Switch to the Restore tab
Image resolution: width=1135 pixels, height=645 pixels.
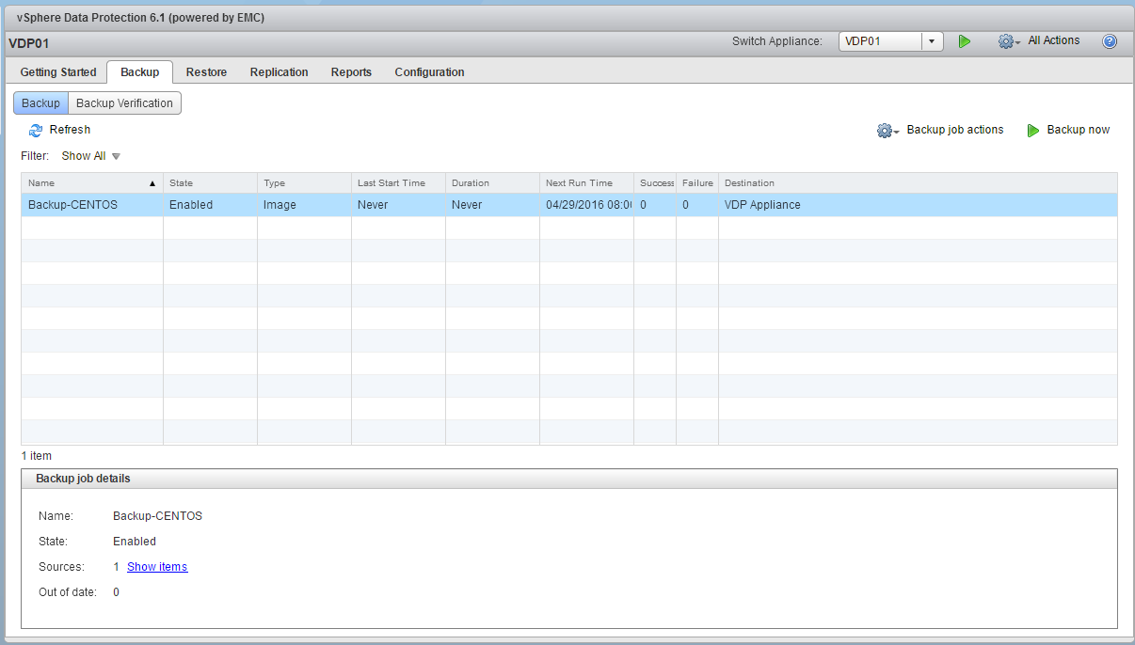[x=206, y=71]
